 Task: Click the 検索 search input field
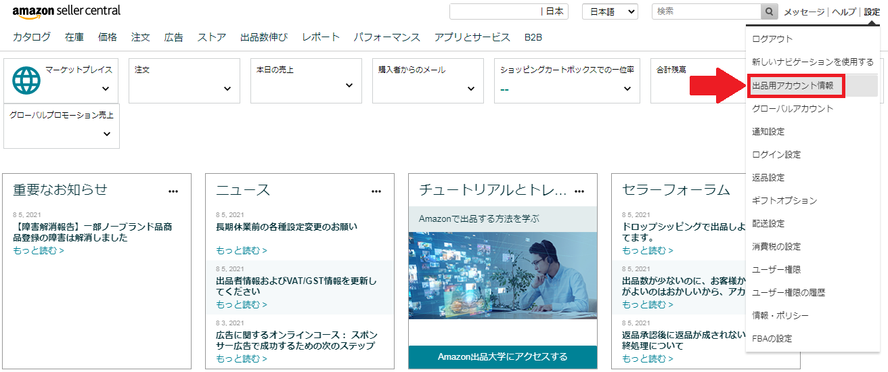(x=707, y=11)
